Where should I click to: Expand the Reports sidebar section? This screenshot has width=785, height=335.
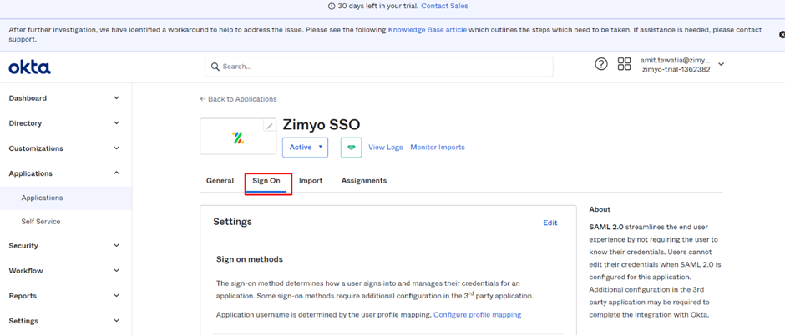[x=66, y=296]
